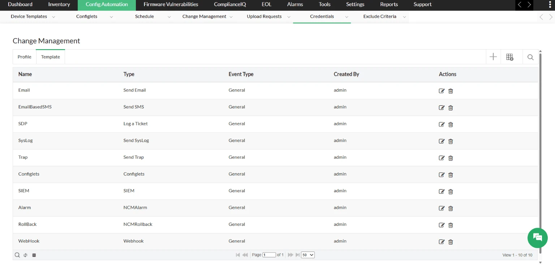The image size is (555, 266).
Task: Add a new template with plus icon
Action: pos(493,57)
